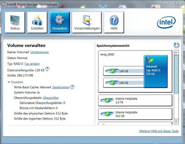
Task: Click the Volume verwalten heading
Action: tap(26, 46)
